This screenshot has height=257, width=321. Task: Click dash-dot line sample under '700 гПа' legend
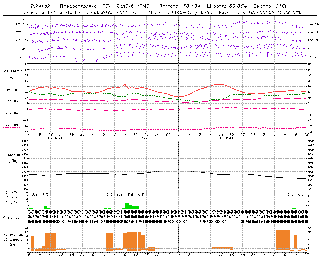point(11,116)
